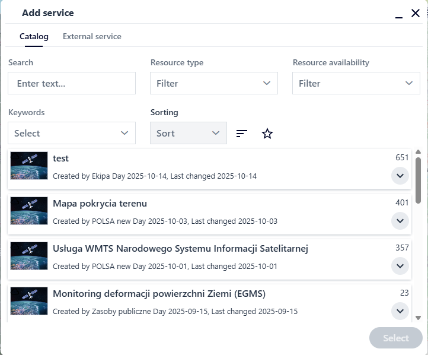Select the Catalog tab
428x355 pixels.
click(34, 37)
